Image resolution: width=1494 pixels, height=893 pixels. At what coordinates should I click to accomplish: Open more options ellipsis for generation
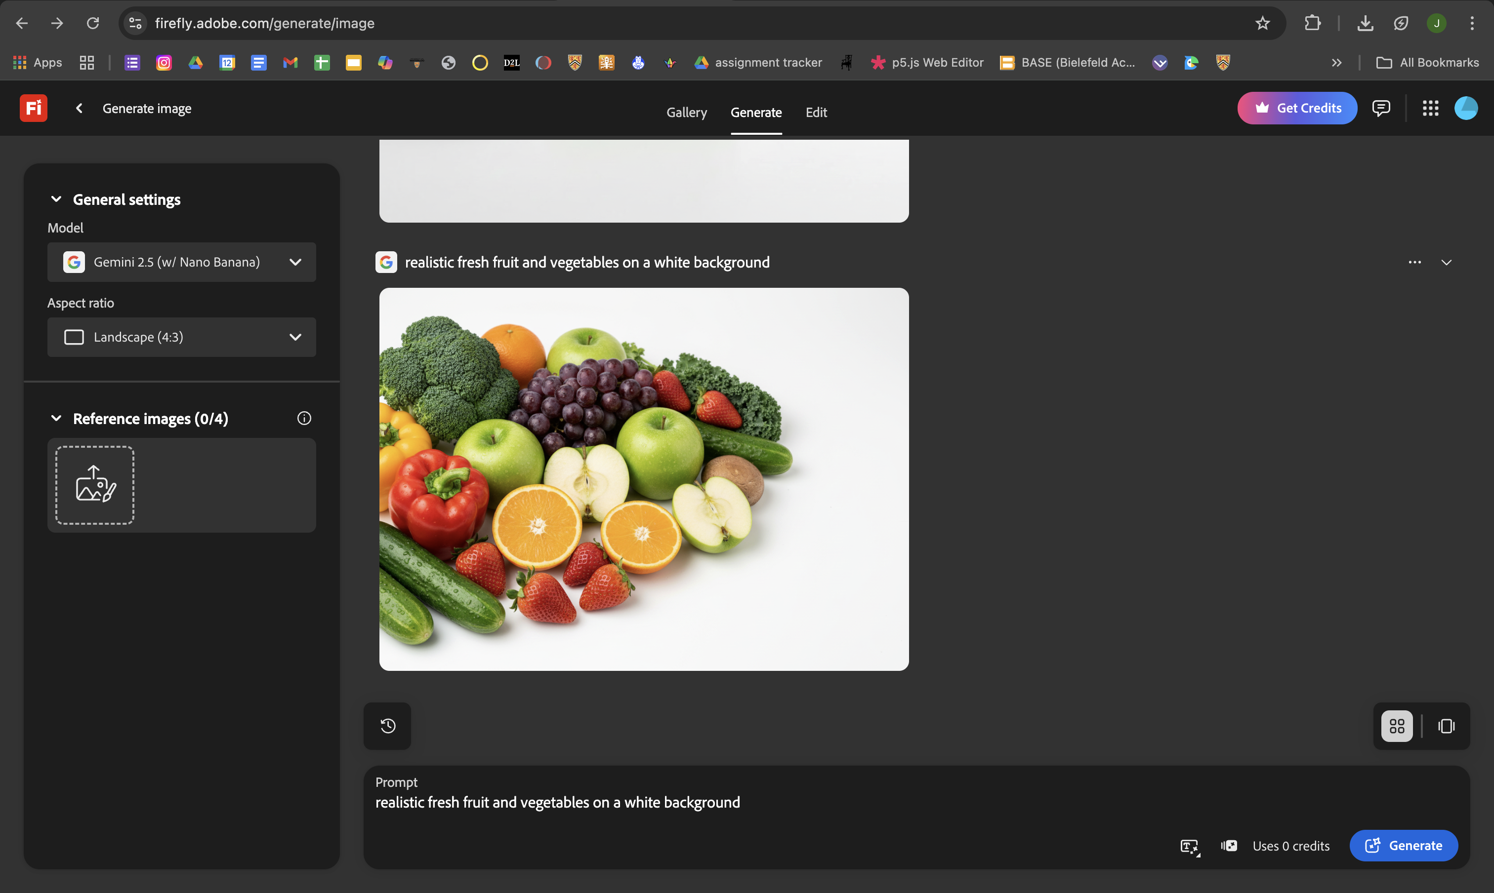(x=1414, y=262)
